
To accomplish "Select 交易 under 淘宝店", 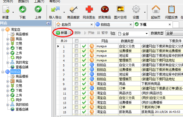I will pyautogui.click(x=19, y=44).
